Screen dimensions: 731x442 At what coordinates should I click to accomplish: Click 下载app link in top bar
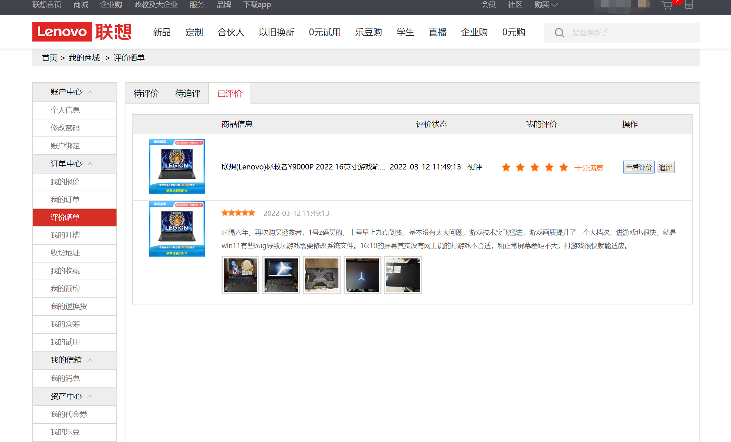257,5
